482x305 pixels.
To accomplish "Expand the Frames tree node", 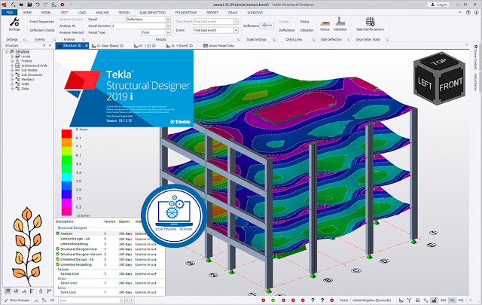I will (x=12, y=61).
